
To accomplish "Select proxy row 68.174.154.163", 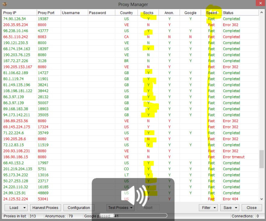I will coord(130,49).
